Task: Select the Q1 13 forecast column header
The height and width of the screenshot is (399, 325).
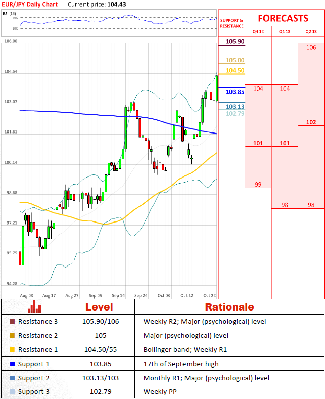Action: tap(285, 31)
